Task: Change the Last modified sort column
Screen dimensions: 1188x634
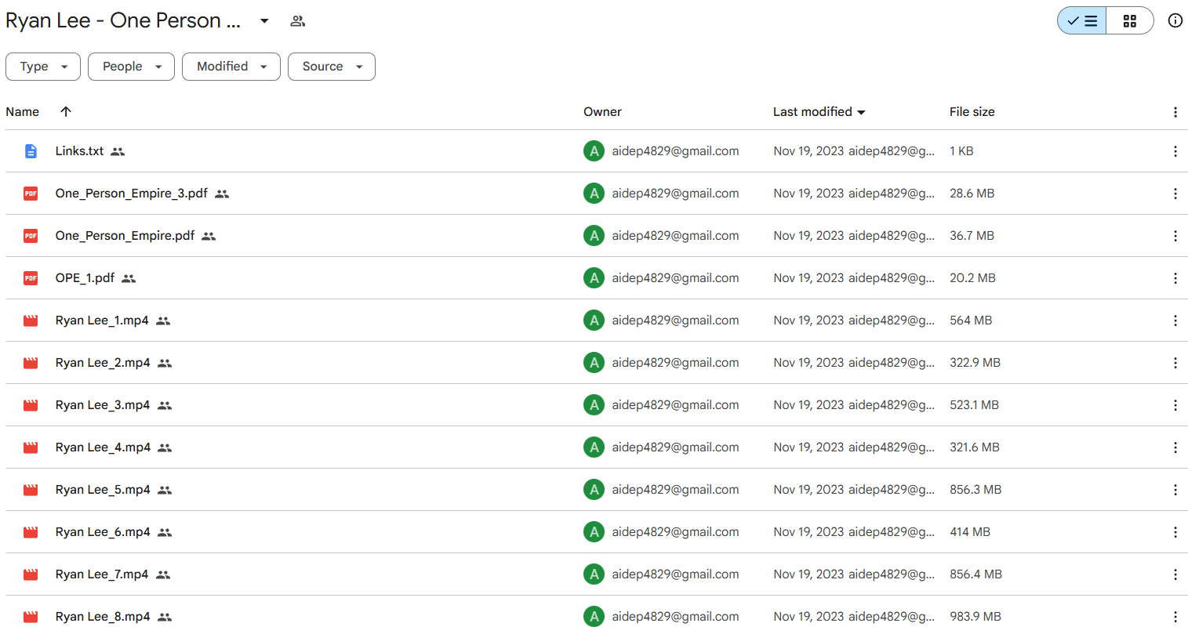Action: pyautogui.click(x=819, y=112)
